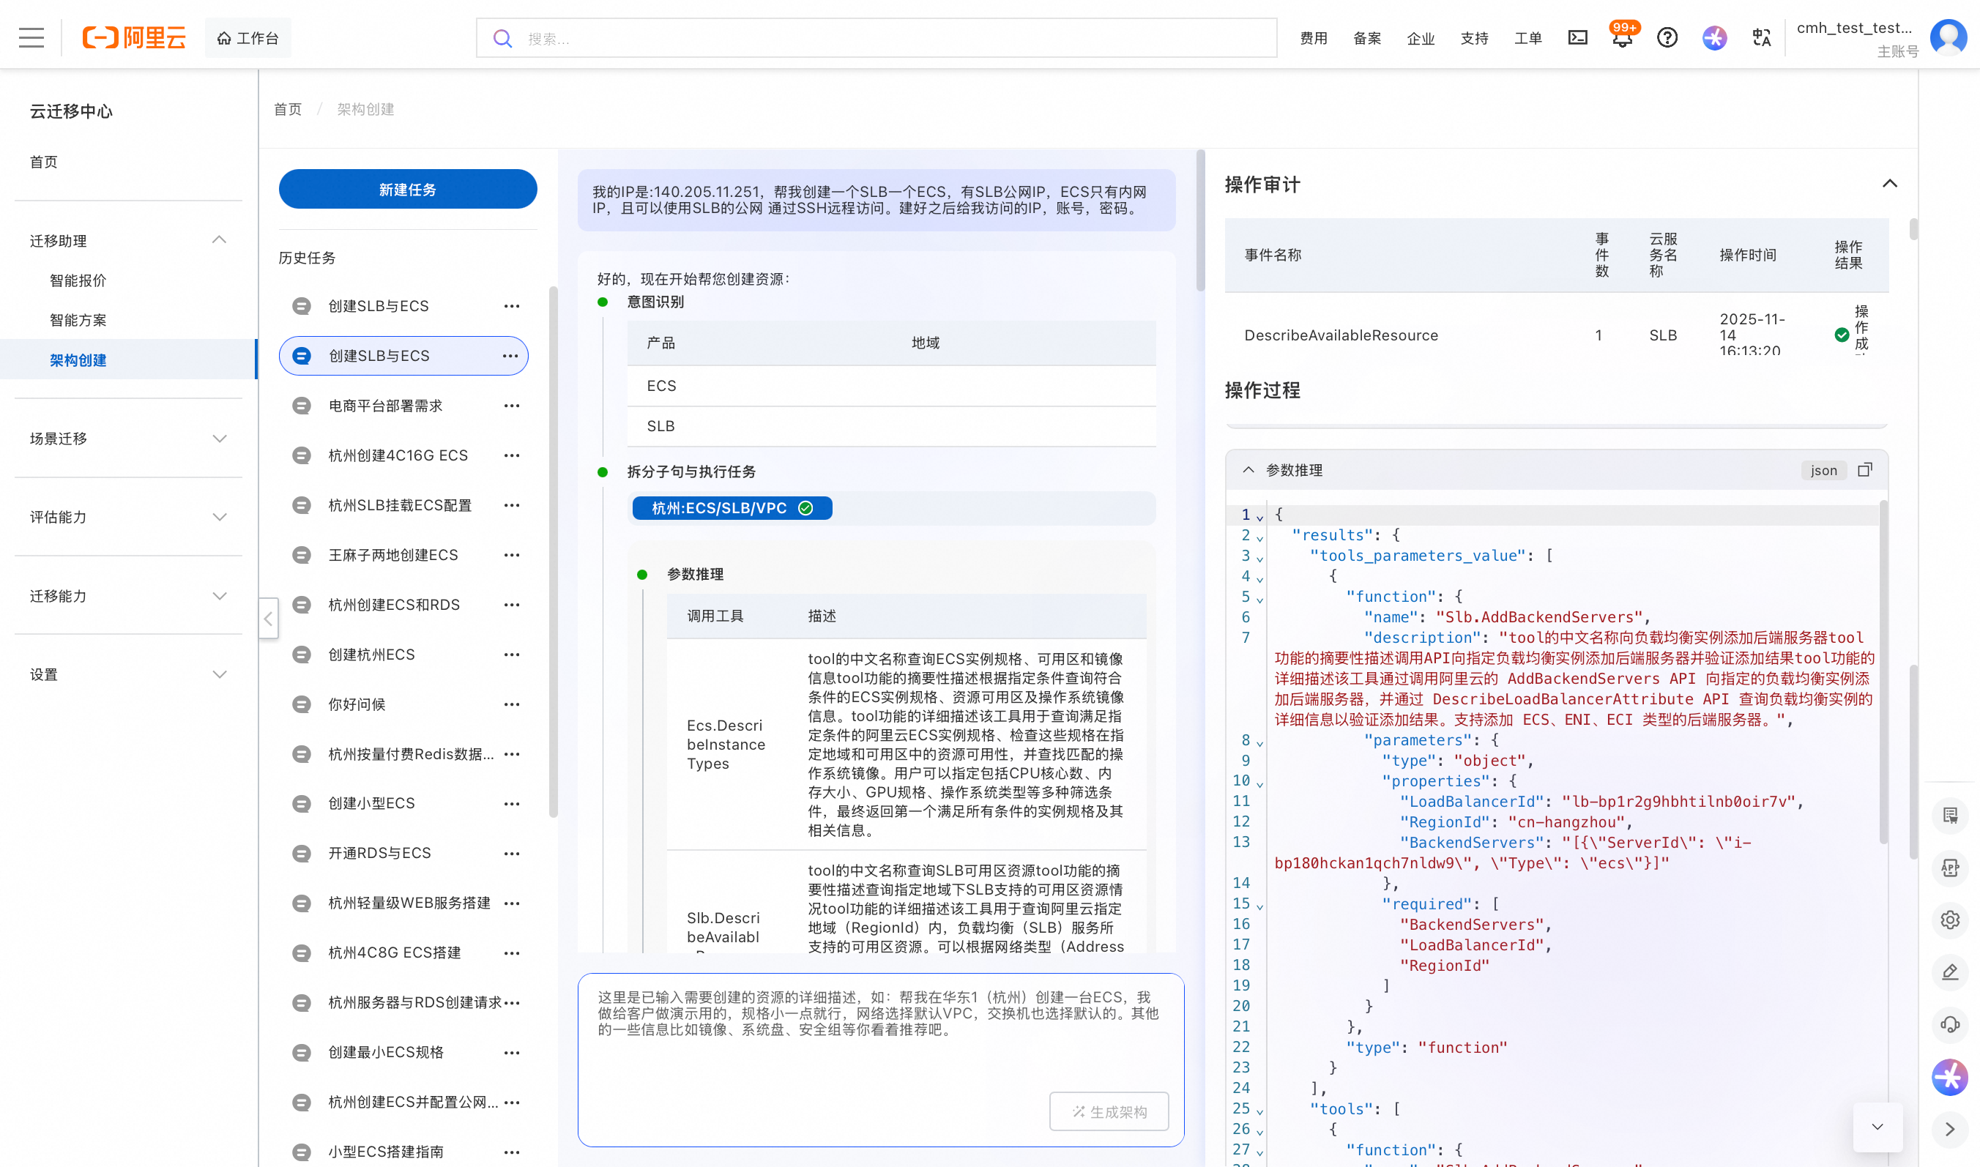Open the hamburger navigation menu
The height and width of the screenshot is (1167, 1980).
31,37
